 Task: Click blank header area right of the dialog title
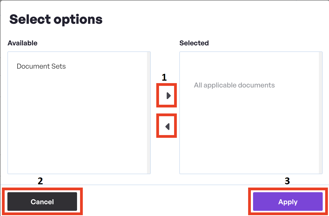coord(214,19)
